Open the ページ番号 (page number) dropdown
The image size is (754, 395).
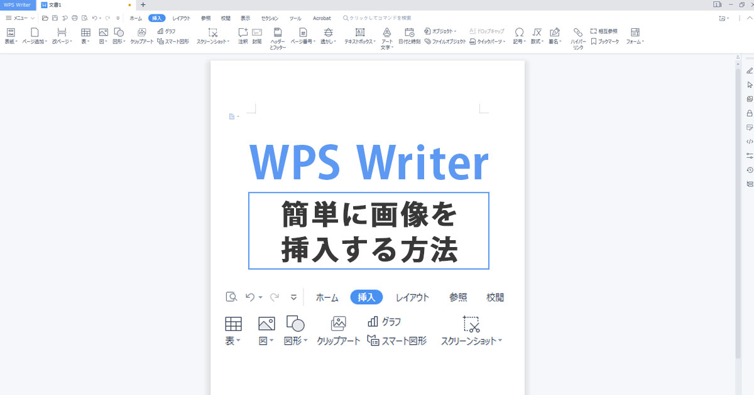coord(304,41)
